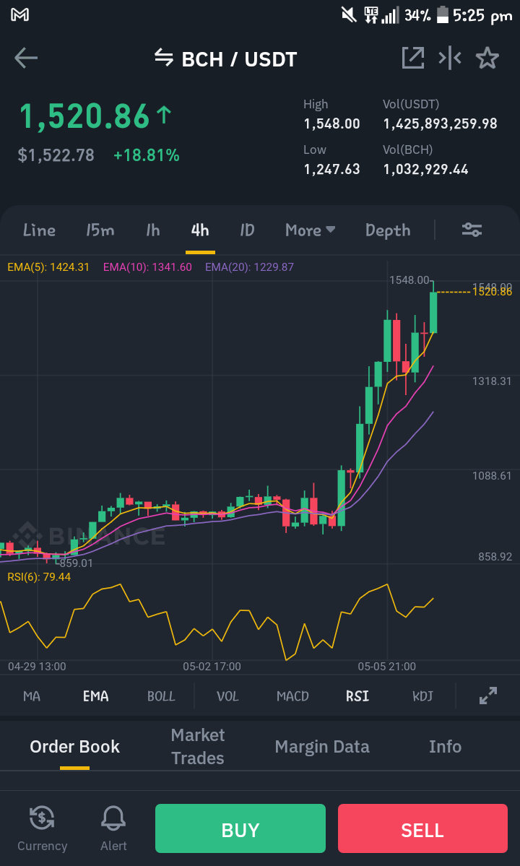The image size is (520, 866).
Task: Open the Market Trades tab
Action: coord(198,746)
